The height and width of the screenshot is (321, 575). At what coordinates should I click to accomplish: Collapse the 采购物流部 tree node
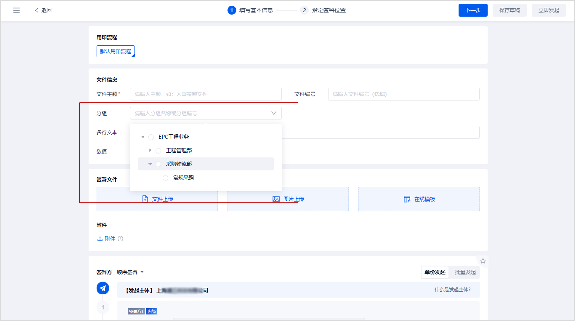click(150, 164)
